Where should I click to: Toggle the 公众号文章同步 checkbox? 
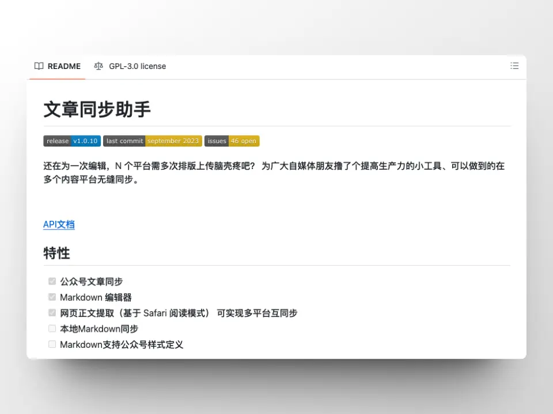pos(52,282)
